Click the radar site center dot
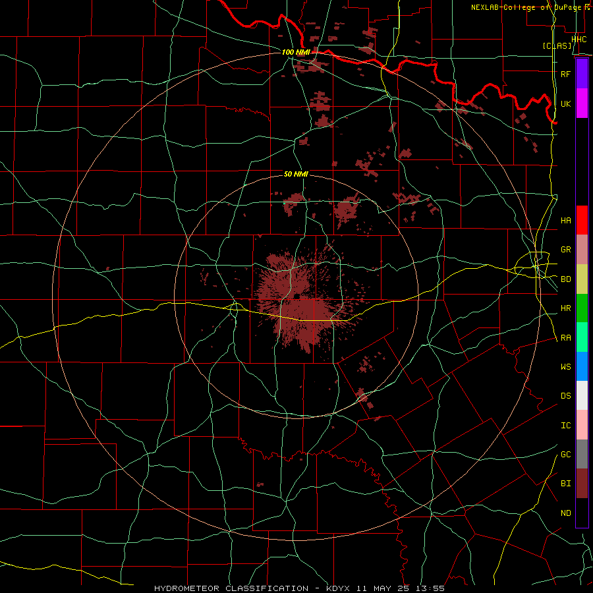593x593 pixels. pos(297,296)
